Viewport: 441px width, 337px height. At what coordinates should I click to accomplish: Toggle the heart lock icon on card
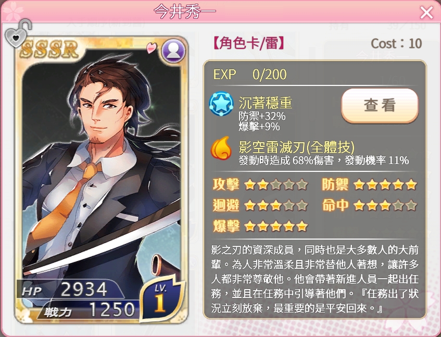(18, 33)
